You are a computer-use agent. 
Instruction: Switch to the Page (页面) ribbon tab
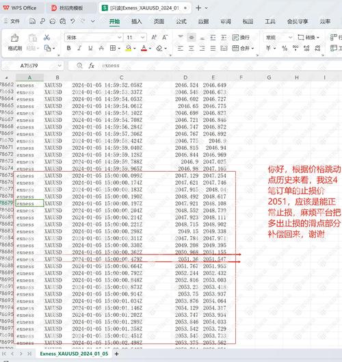pyautogui.click(x=159, y=21)
